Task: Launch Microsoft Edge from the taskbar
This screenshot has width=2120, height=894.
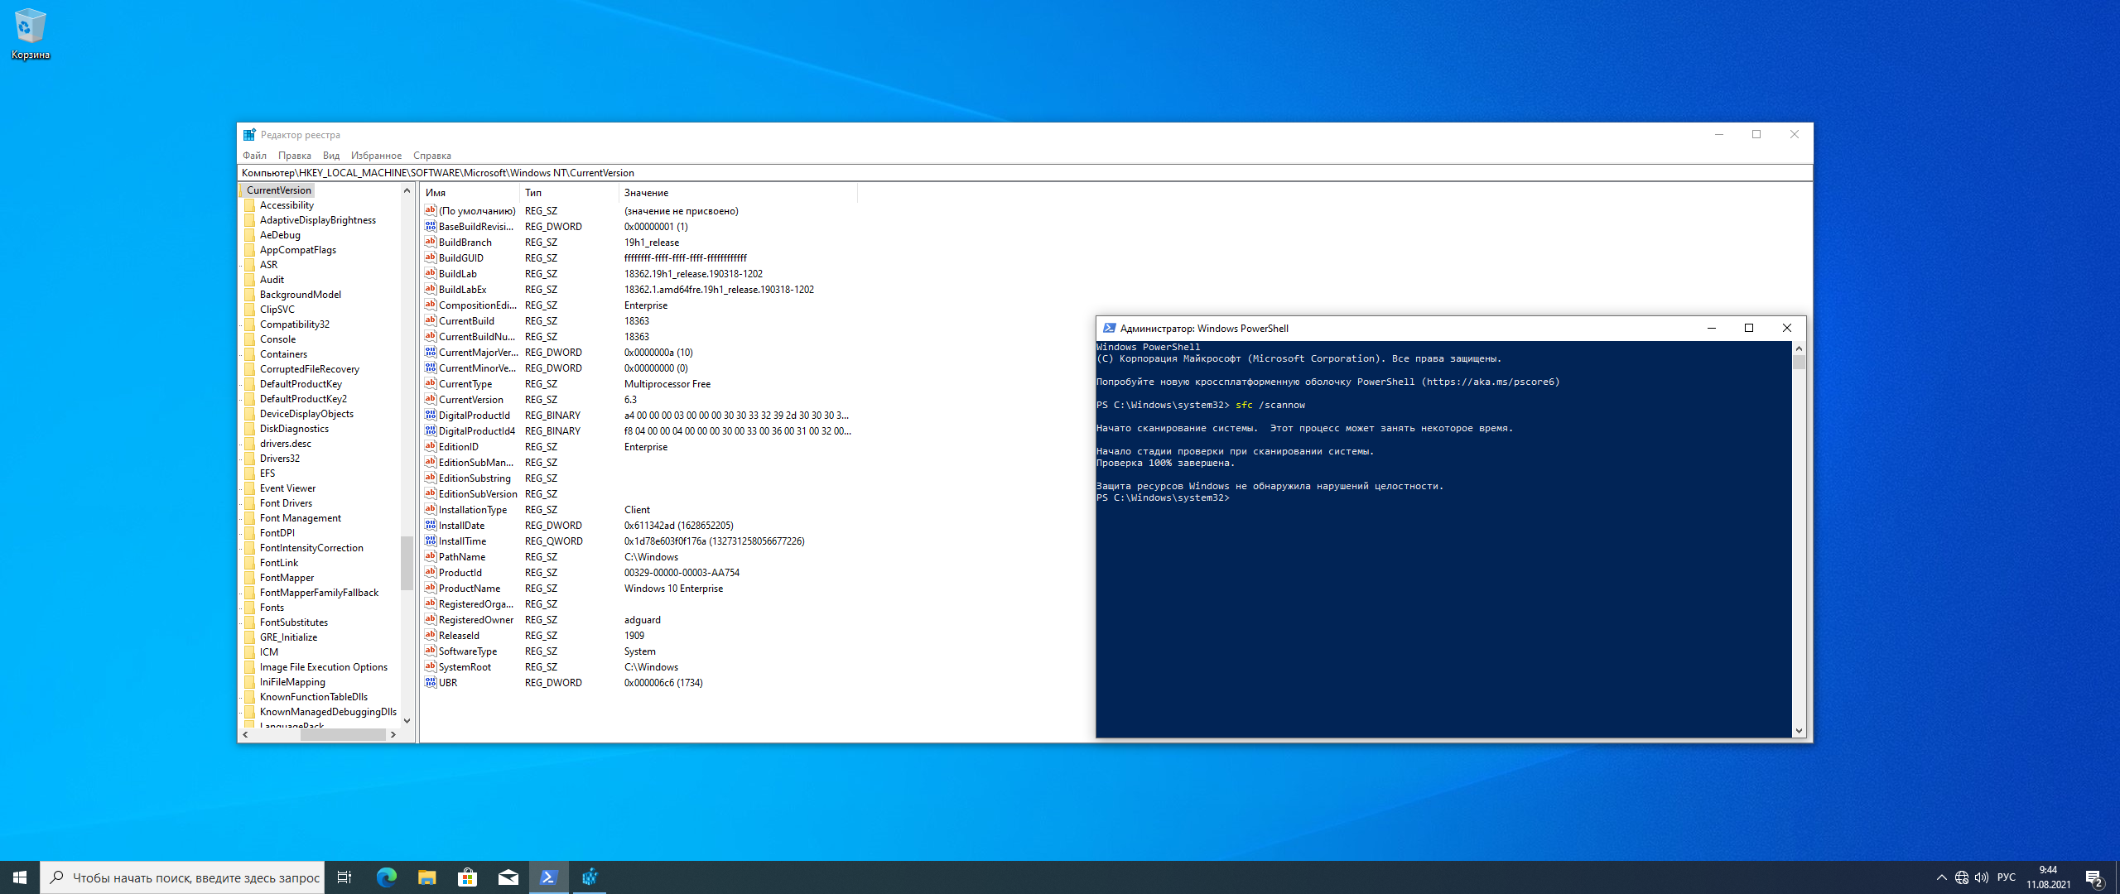Action: [386, 877]
